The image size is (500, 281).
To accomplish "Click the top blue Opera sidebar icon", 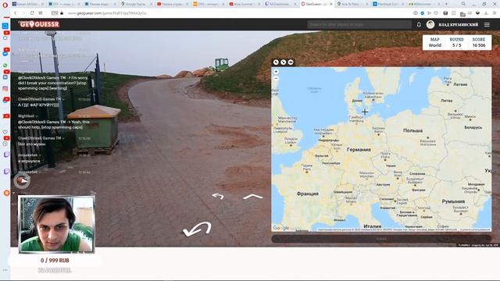I will (x=5, y=26).
